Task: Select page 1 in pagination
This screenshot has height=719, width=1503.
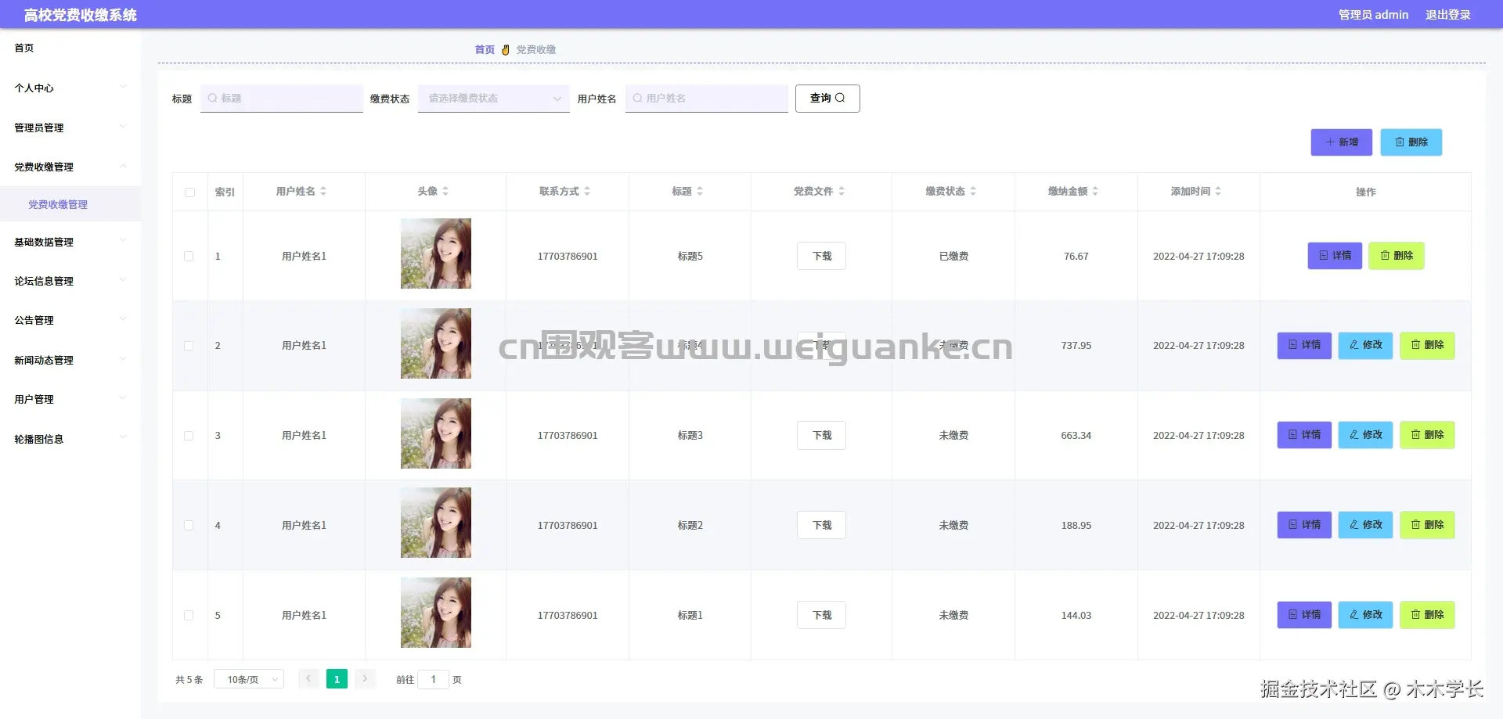Action: (x=337, y=679)
